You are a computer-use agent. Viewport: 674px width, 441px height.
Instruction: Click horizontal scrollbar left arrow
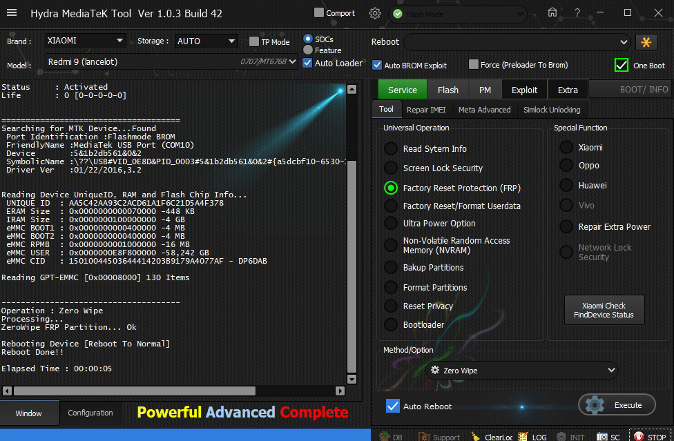[7, 391]
